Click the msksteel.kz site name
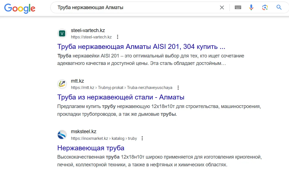This screenshot has width=289, height=176. coord(84,132)
